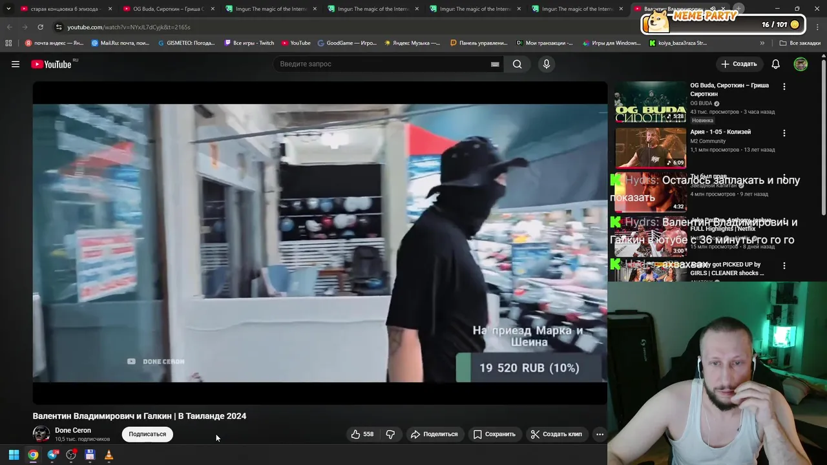Open the GISMETEO Погода bookmark

(186, 43)
